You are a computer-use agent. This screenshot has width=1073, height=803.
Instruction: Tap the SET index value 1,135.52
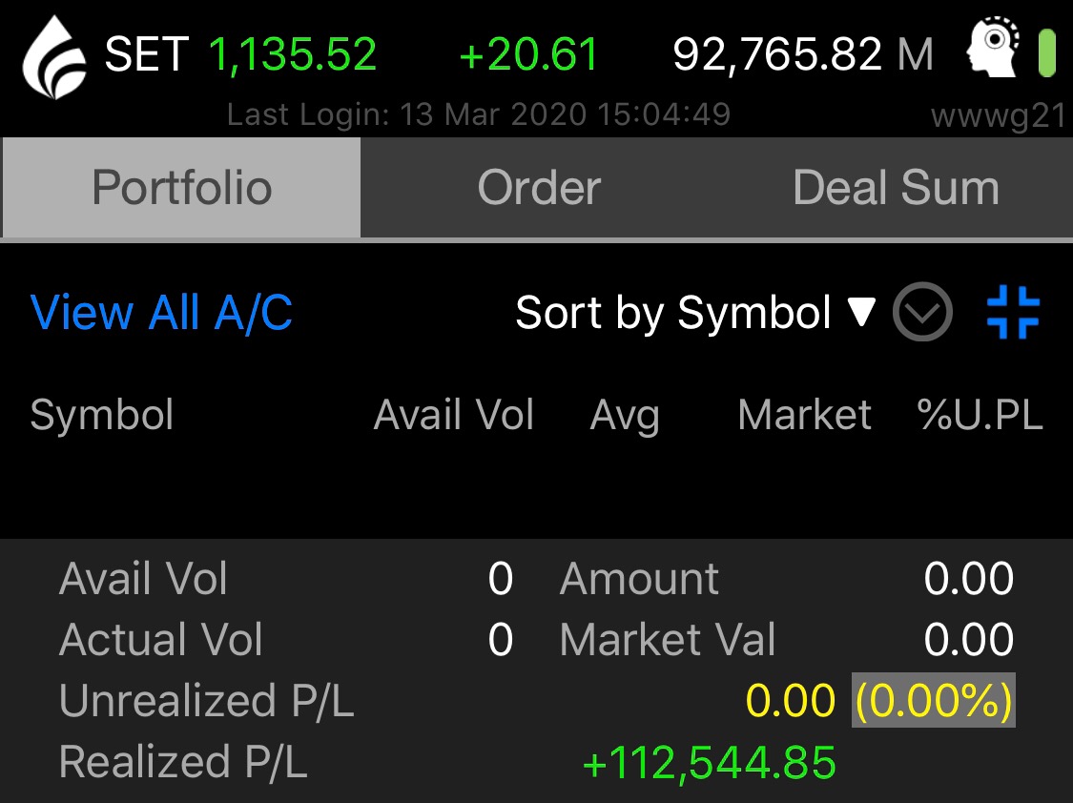click(x=293, y=54)
